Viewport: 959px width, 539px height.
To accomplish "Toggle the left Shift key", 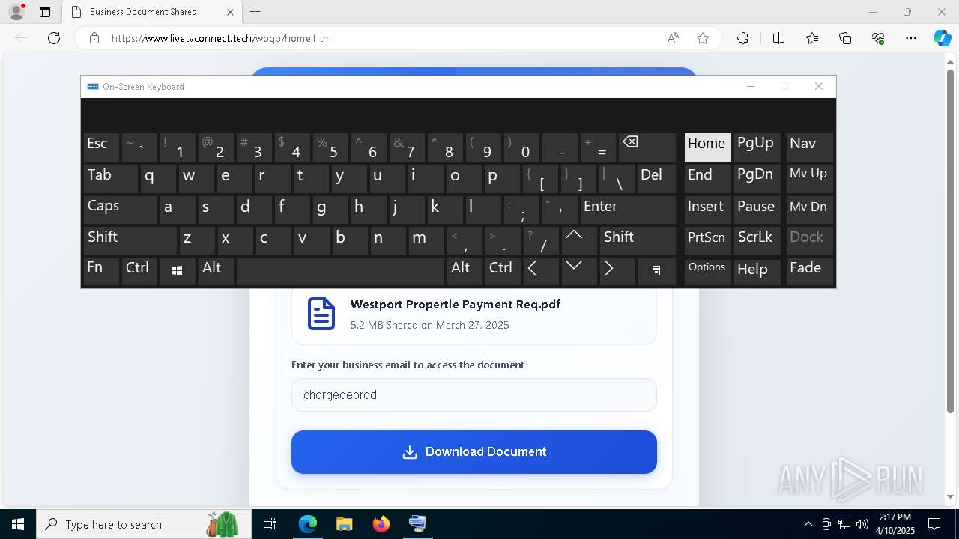I will click(130, 240).
